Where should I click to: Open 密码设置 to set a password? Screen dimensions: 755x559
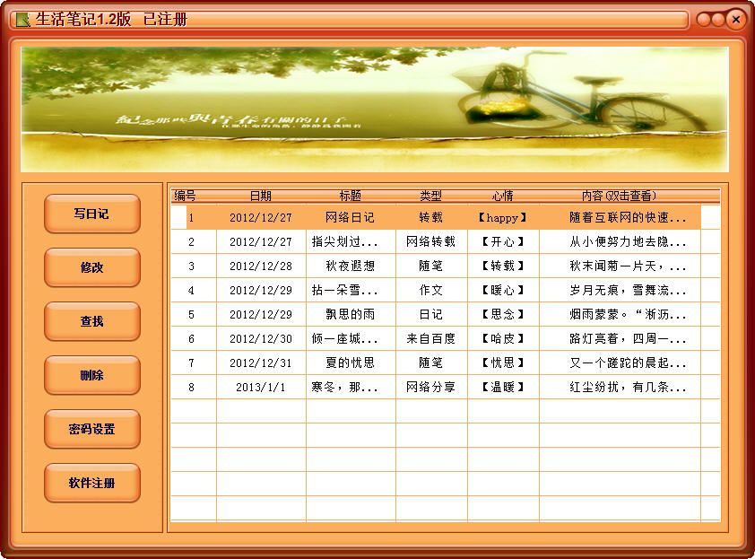(x=91, y=429)
